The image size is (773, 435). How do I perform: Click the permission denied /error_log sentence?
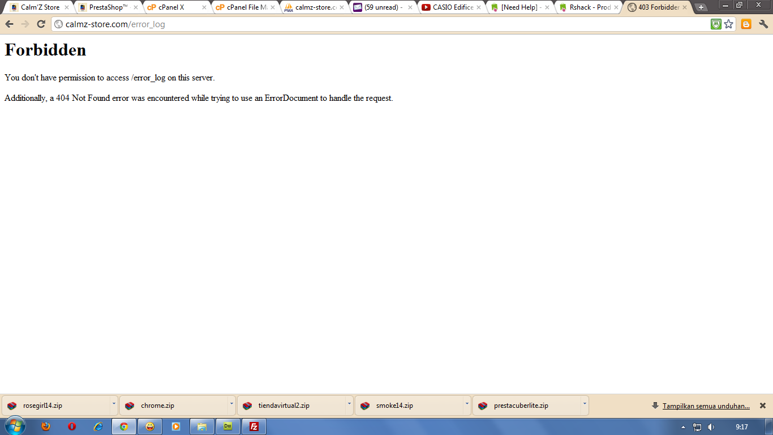pos(110,78)
